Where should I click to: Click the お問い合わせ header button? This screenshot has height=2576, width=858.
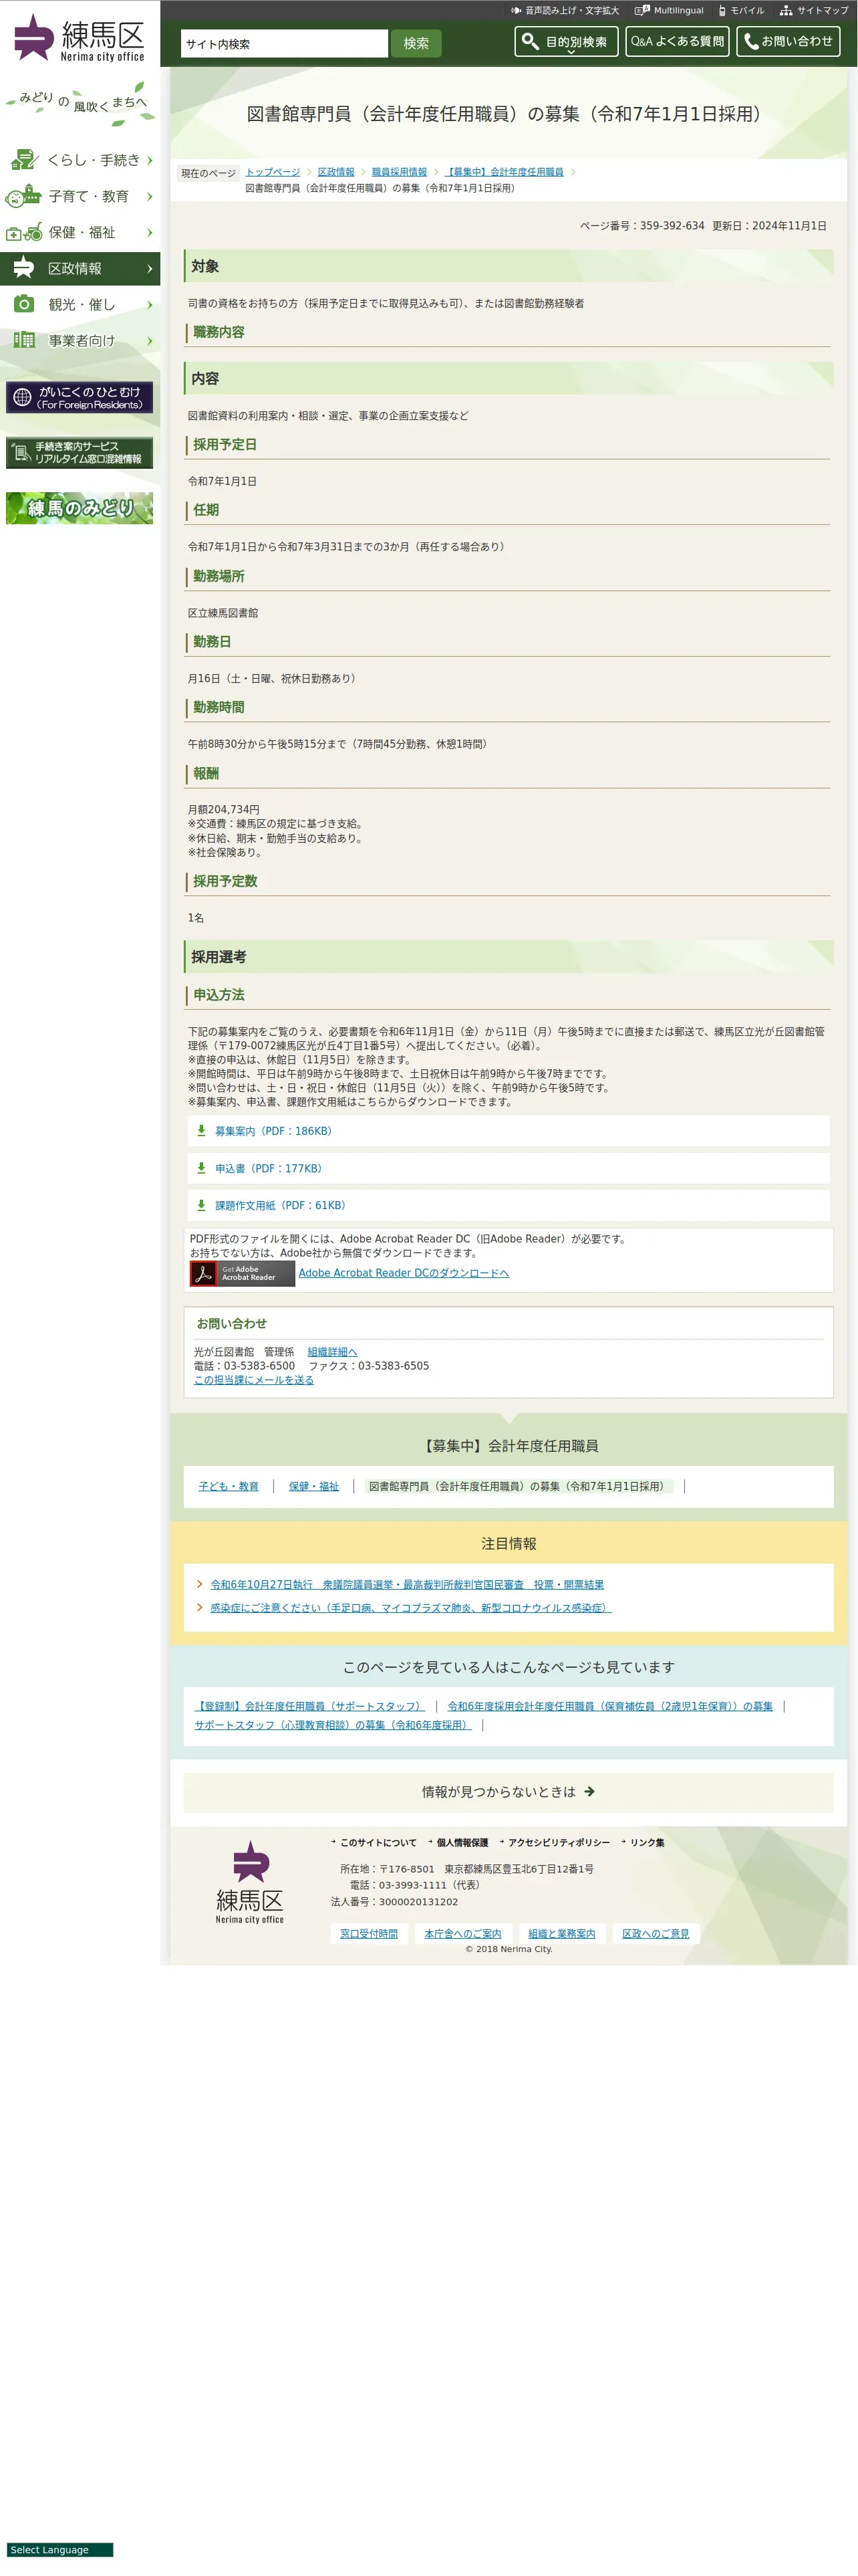(788, 41)
